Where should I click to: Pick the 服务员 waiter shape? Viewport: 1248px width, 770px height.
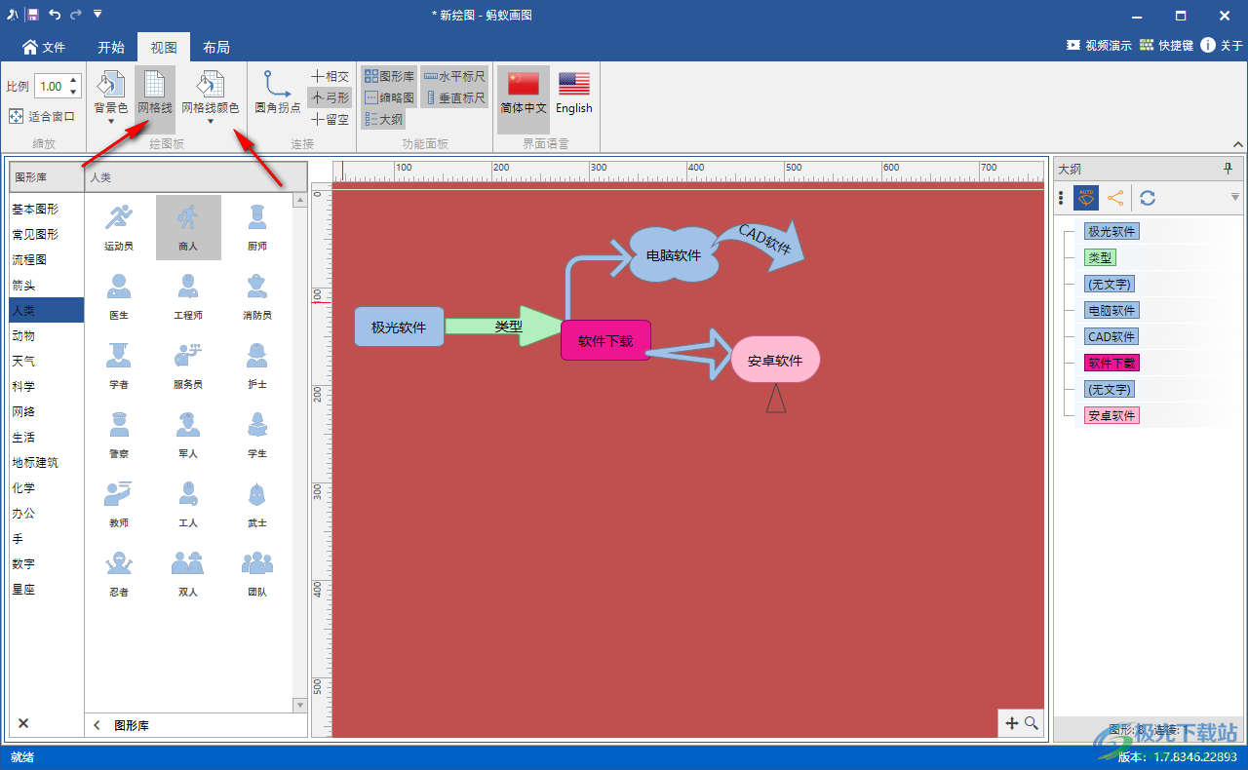pos(188,366)
